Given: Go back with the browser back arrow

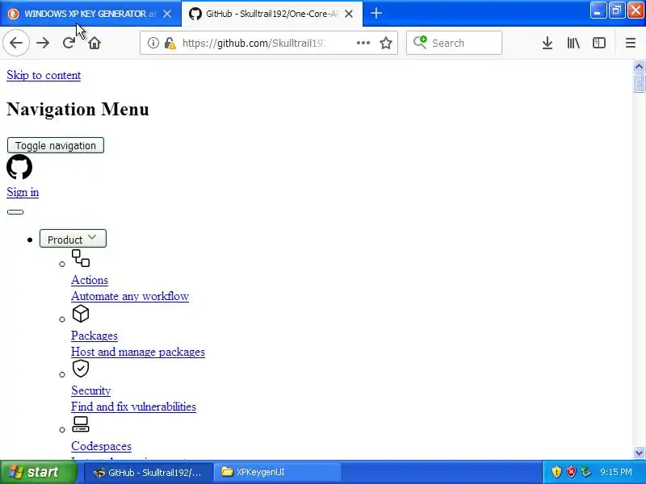Looking at the screenshot, I should pos(16,43).
